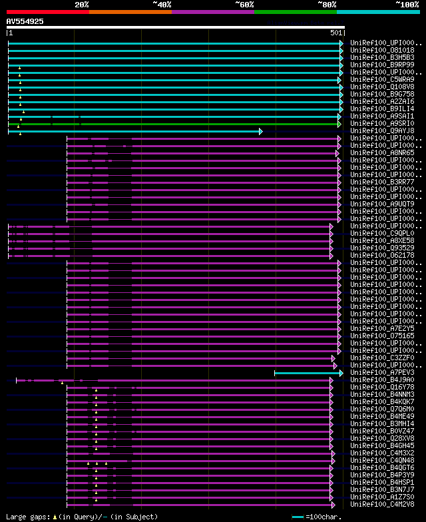
Task: Open hit UniRef100_C5WRA9
Action: pos(382,80)
